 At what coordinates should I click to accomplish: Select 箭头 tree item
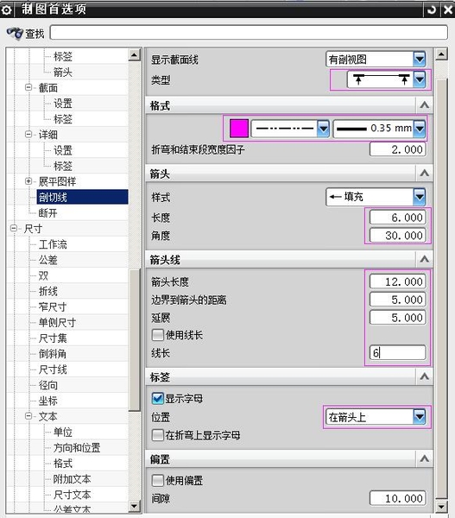(x=62, y=72)
